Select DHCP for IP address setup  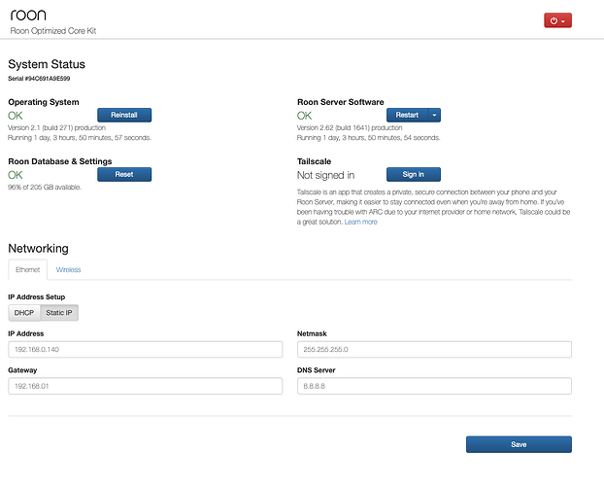24,312
